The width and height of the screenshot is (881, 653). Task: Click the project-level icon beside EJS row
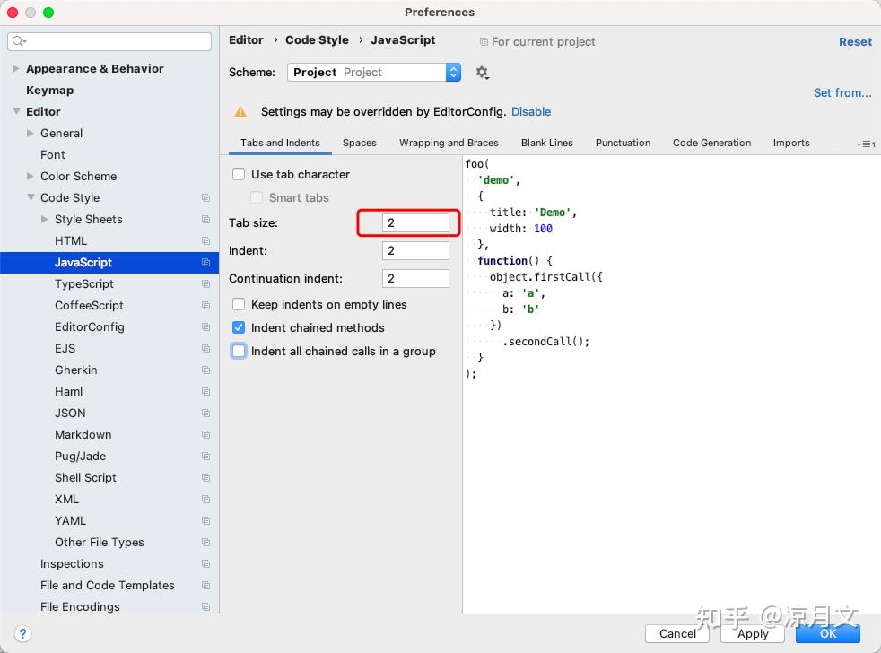(205, 348)
